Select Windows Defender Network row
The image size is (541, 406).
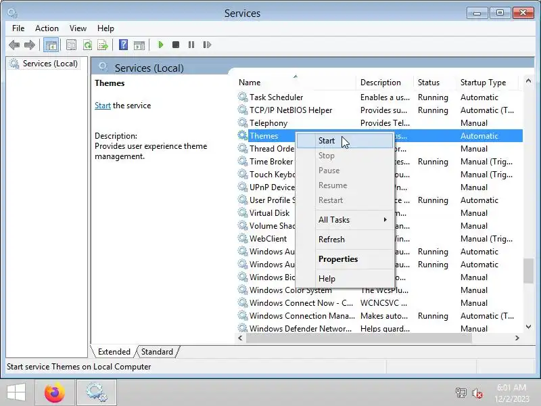tap(379, 328)
